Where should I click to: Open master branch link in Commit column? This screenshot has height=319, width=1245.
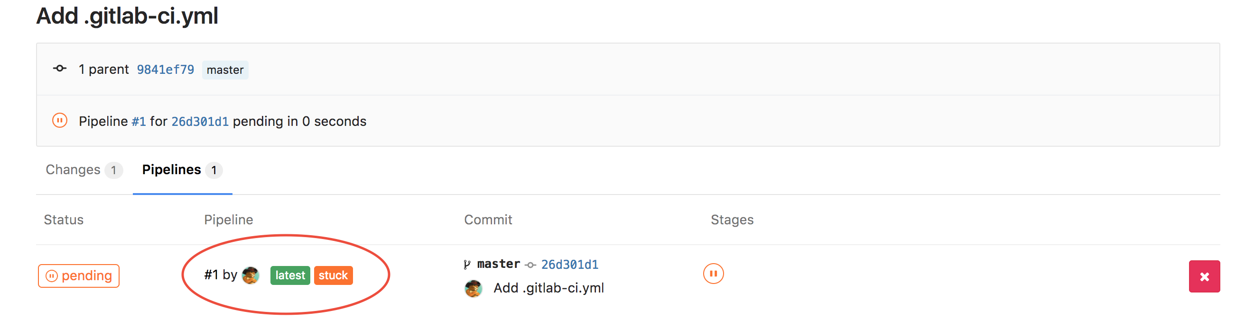(x=498, y=264)
